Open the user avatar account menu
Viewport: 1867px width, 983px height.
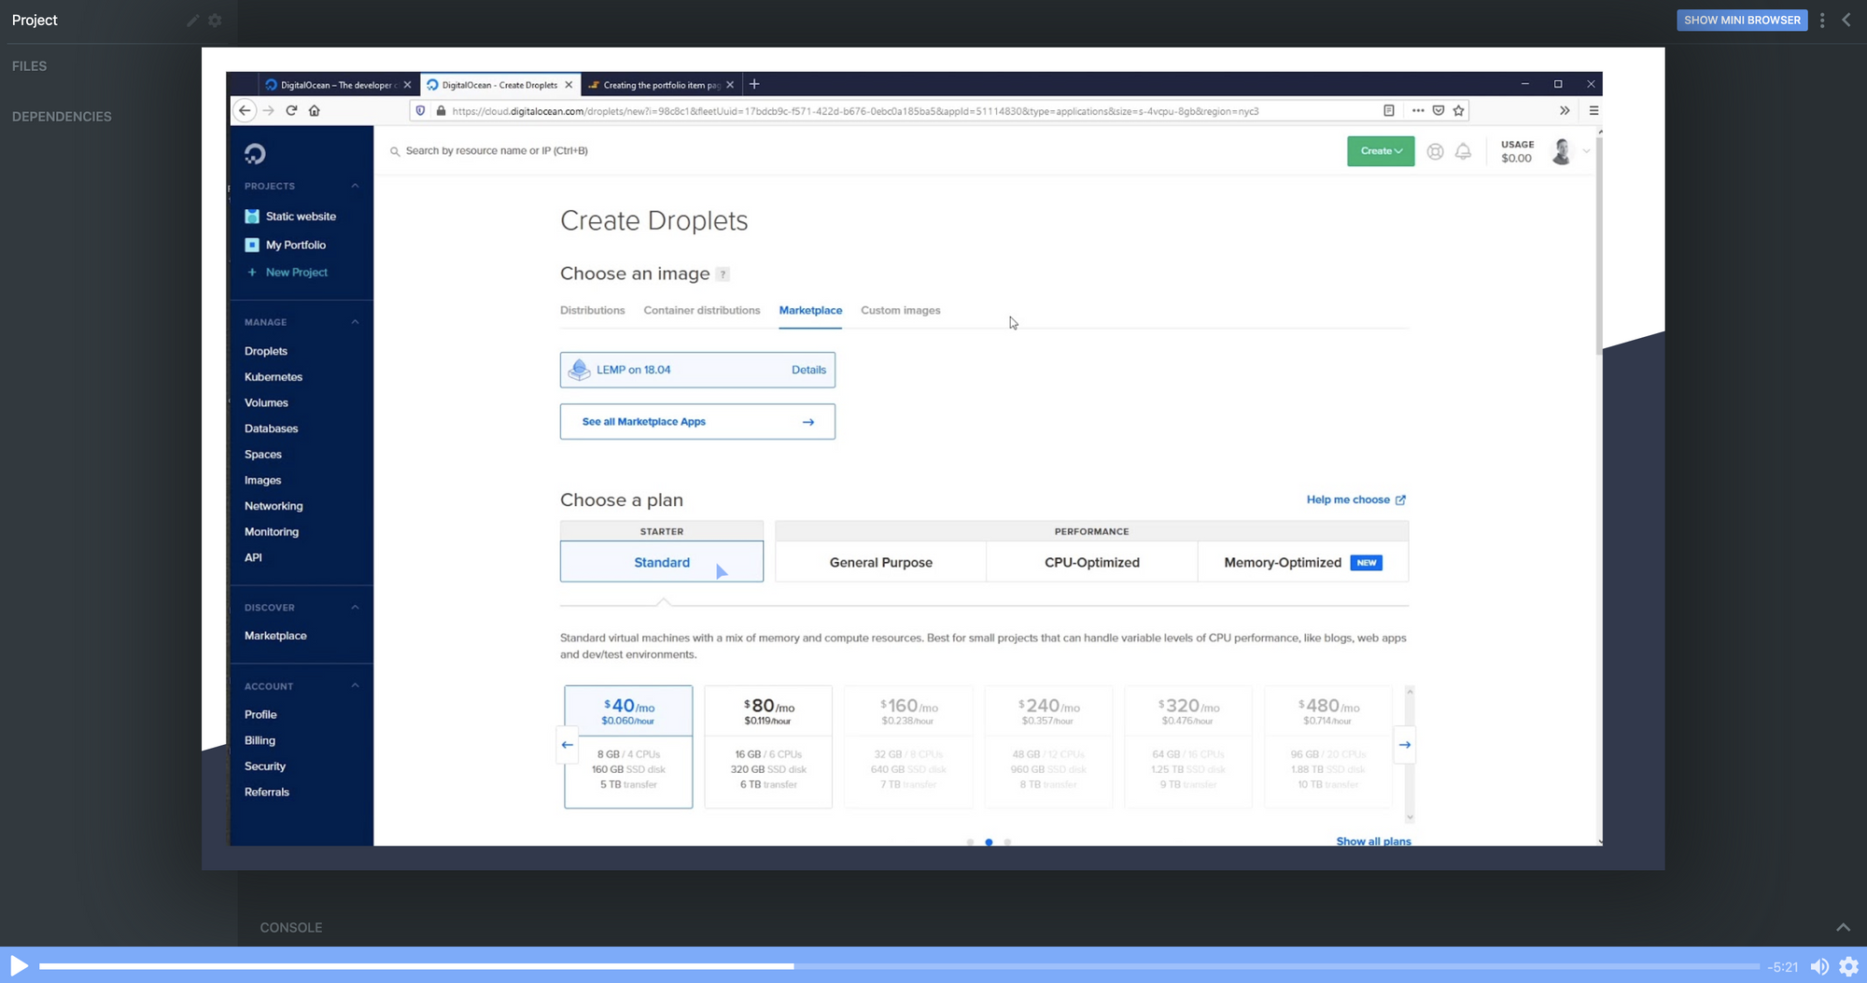point(1568,151)
